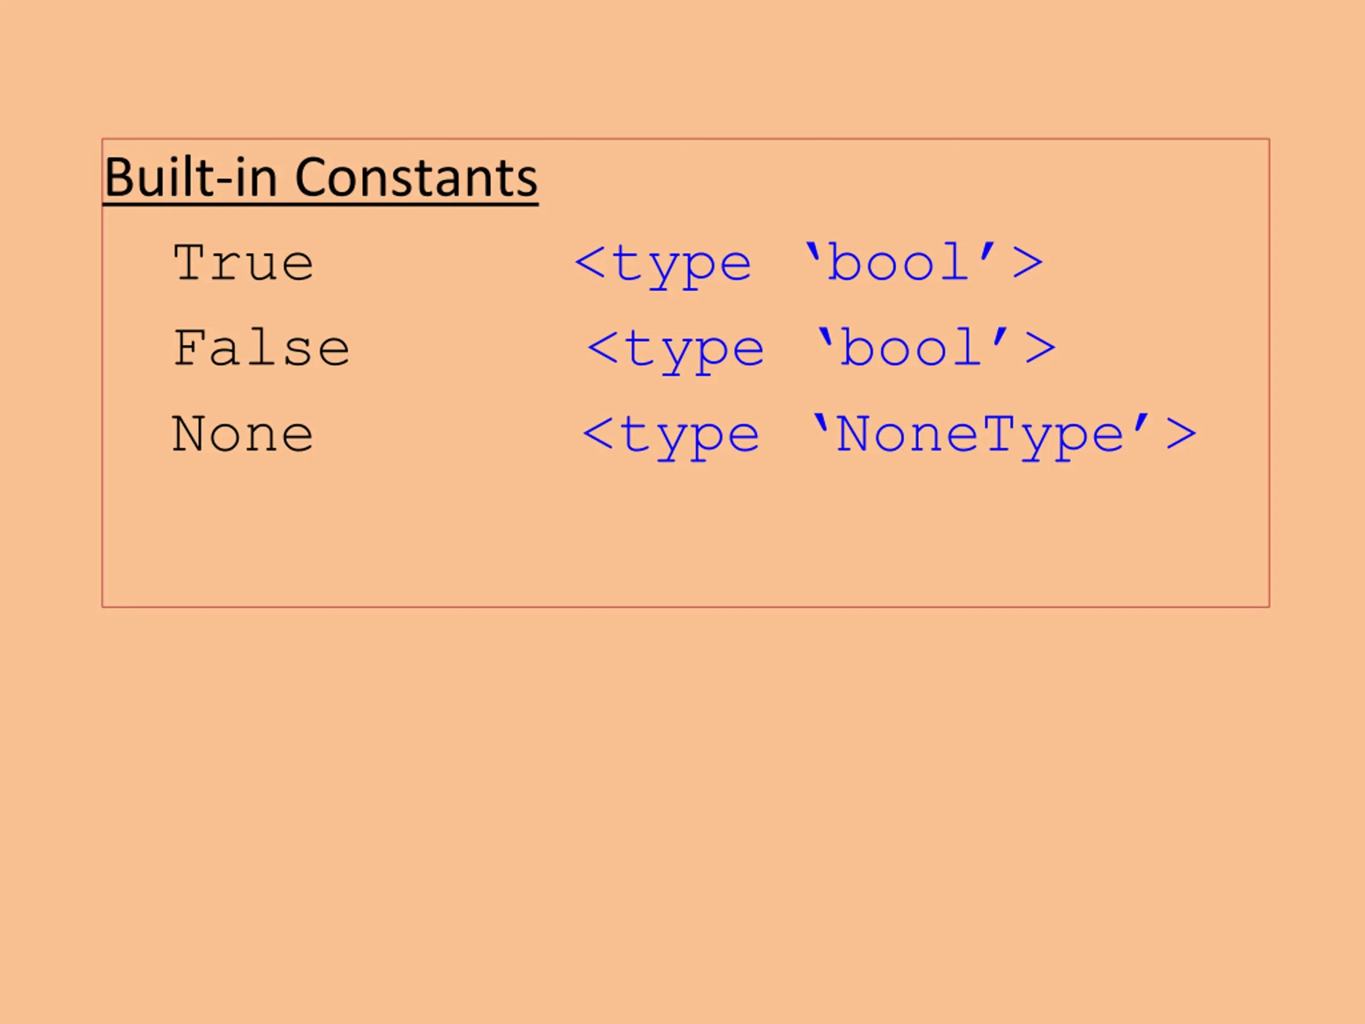Viewport: 1365px width, 1024px height.
Task: Click the word "type" beside True
Action: pyautogui.click(x=682, y=267)
